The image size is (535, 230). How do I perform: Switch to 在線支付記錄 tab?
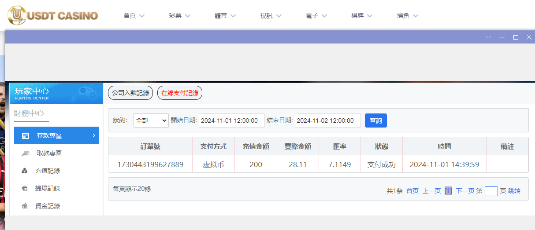pyautogui.click(x=179, y=93)
